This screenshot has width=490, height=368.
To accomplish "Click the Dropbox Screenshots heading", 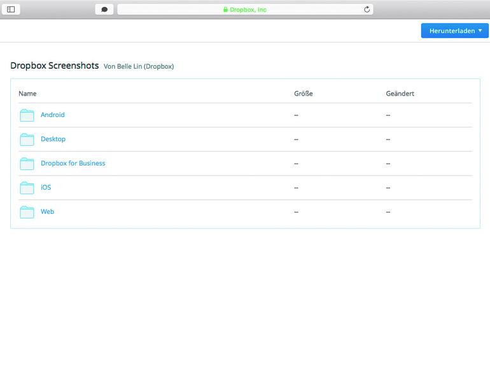I will point(54,66).
